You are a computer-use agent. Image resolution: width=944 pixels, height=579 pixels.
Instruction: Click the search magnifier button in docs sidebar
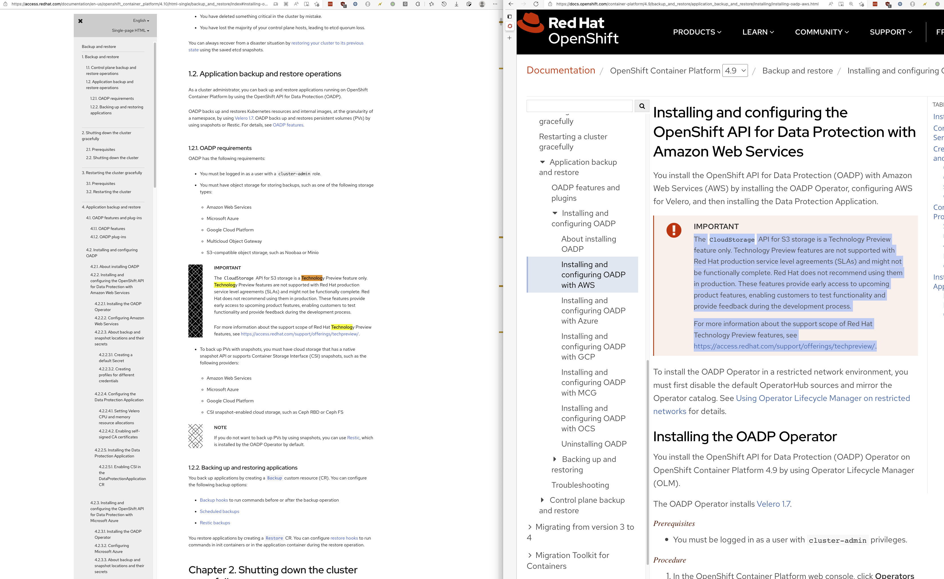click(642, 106)
